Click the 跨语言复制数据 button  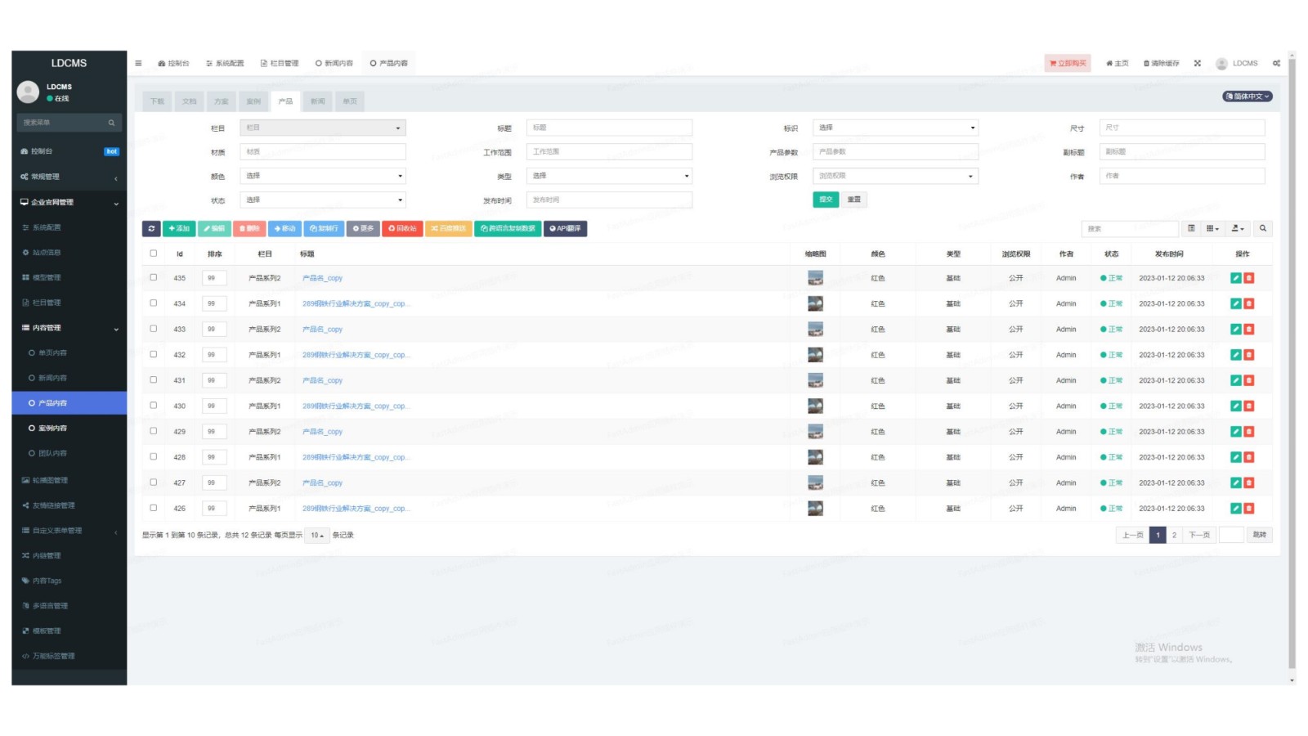pyautogui.click(x=508, y=229)
